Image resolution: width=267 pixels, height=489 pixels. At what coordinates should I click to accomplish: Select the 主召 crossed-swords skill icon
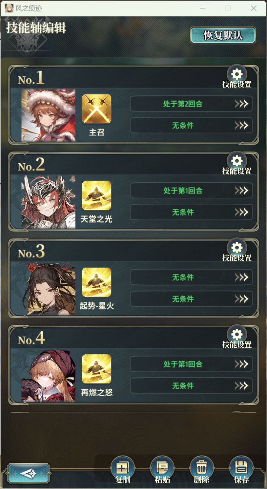point(96,109)
